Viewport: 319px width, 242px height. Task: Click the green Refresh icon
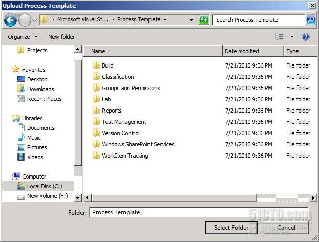click(204, 20)
